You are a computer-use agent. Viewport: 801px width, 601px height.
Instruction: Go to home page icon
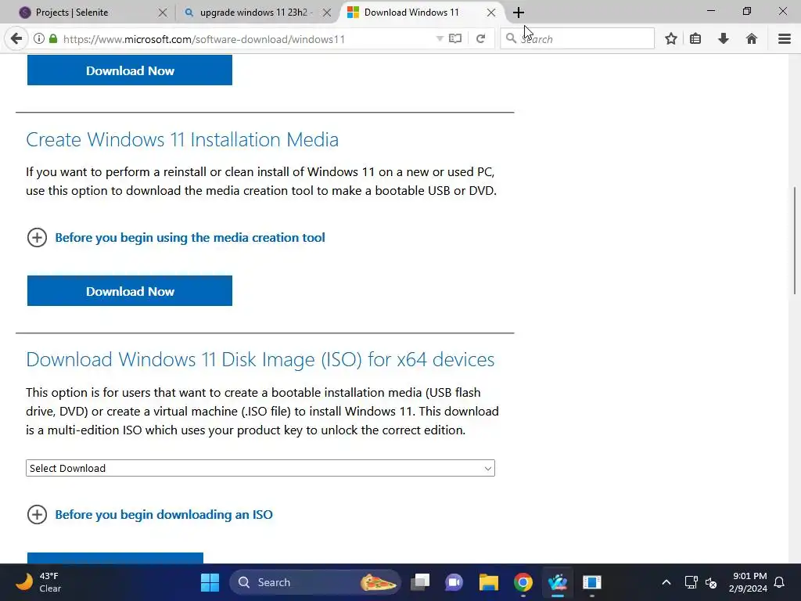pyautogui.click(x=752, y=39)
